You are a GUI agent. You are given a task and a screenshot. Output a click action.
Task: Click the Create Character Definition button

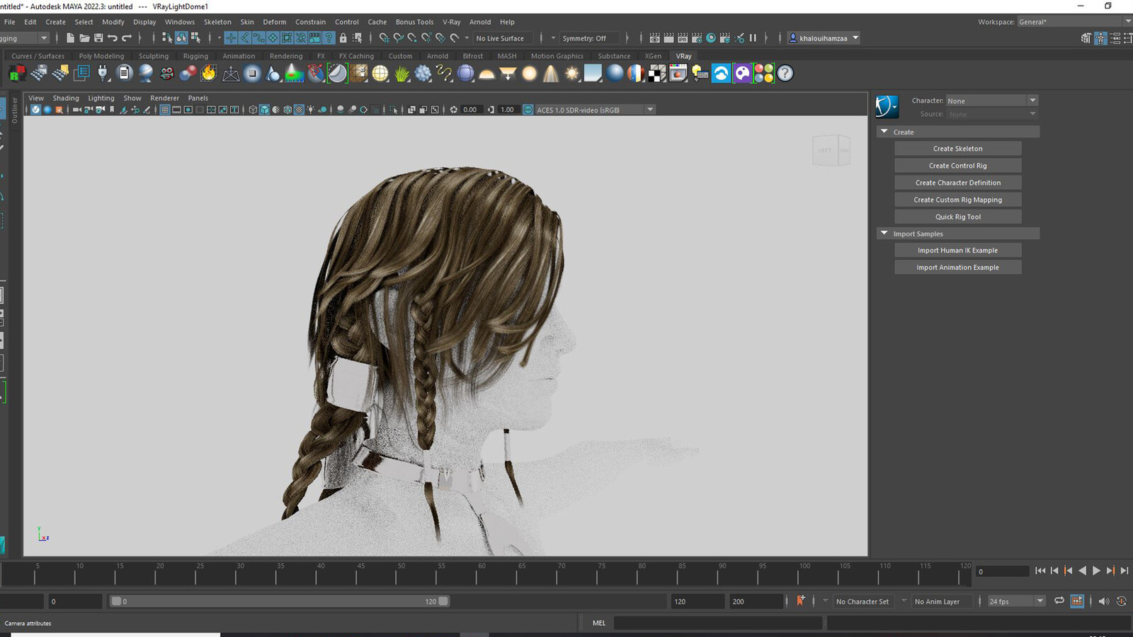[957, 183]
